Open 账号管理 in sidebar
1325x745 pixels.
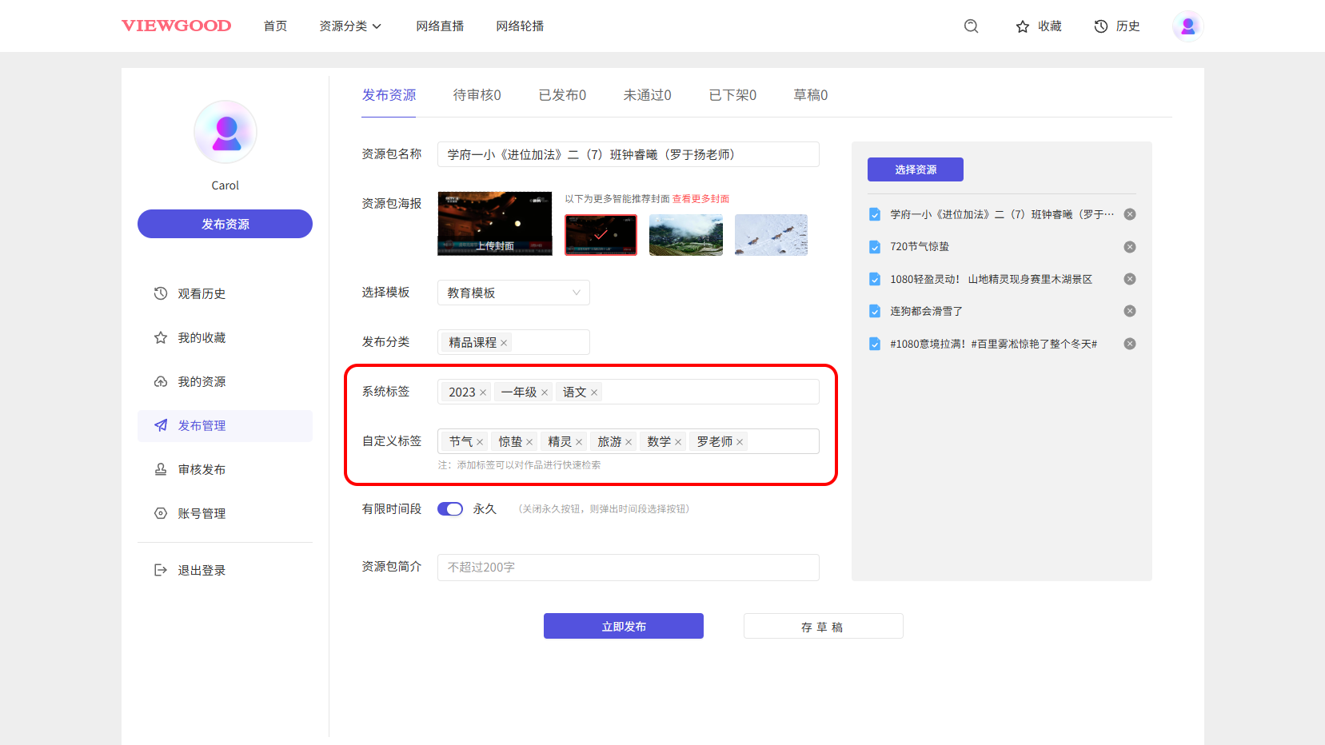tap(225, 513)
